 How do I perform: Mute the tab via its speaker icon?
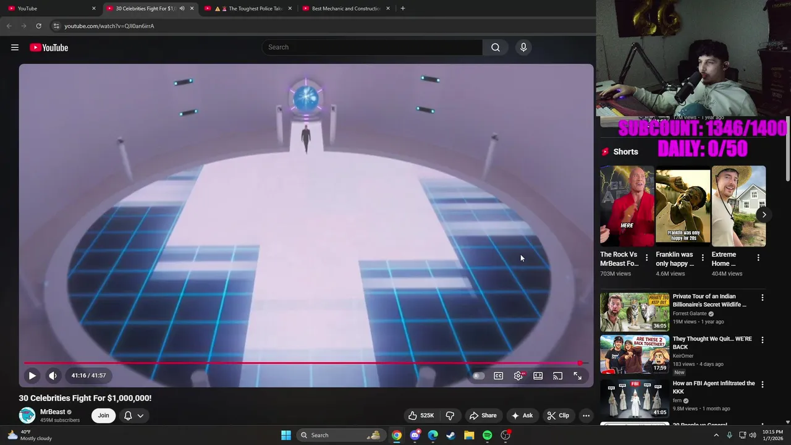[182, 8]
